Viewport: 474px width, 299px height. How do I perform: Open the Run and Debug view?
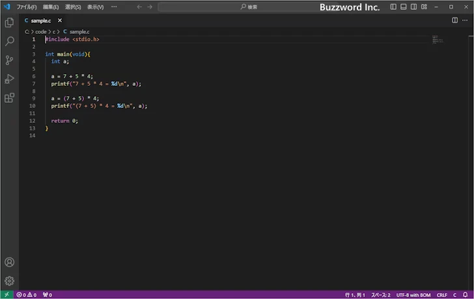pos(9,79)
